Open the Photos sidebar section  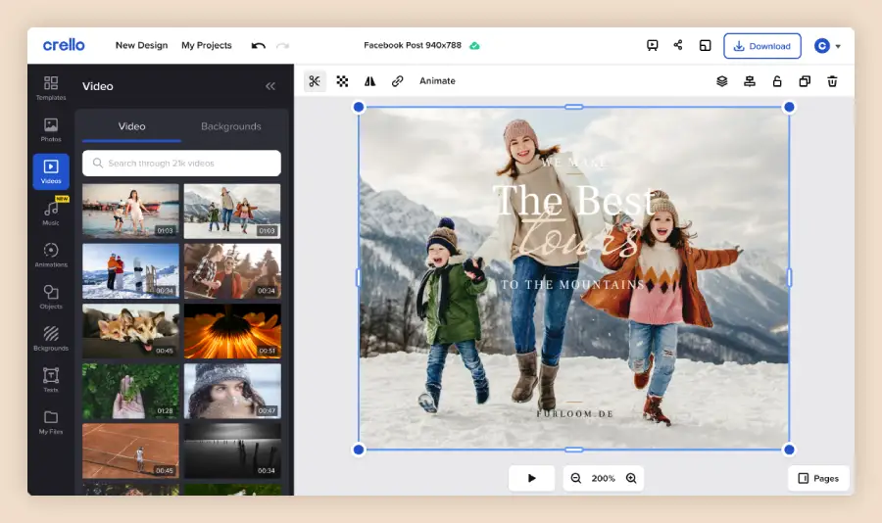pos(51,130)
